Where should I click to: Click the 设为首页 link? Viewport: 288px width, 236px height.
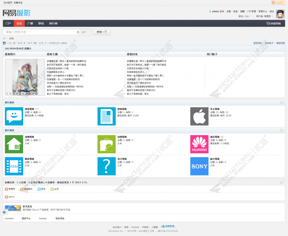8,3
